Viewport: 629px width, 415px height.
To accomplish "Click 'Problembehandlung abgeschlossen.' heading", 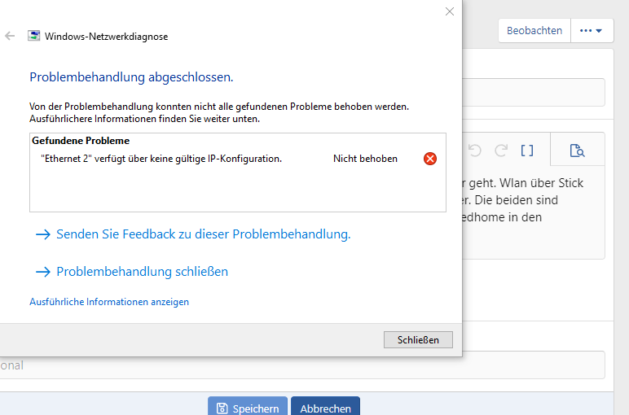I will (131, 77).
